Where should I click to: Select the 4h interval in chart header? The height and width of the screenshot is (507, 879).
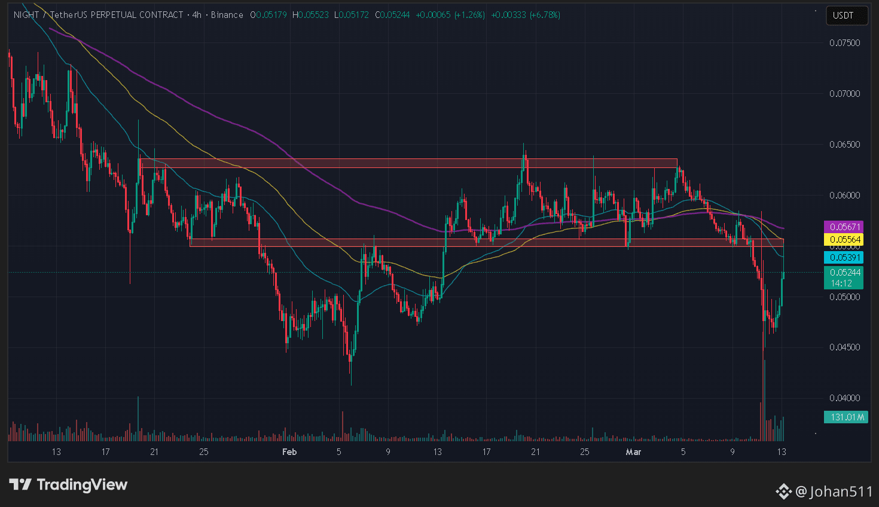tap(197, 15)
